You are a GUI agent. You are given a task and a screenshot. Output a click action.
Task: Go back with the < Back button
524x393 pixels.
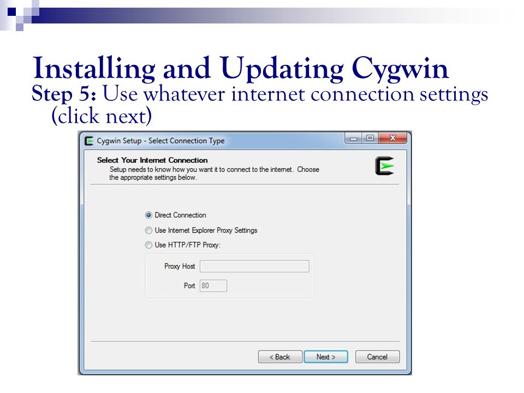pyautogui.click(x=280, y=357)
